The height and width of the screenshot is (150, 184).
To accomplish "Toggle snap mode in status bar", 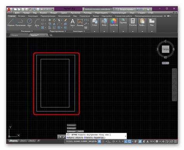I will 103,141.
